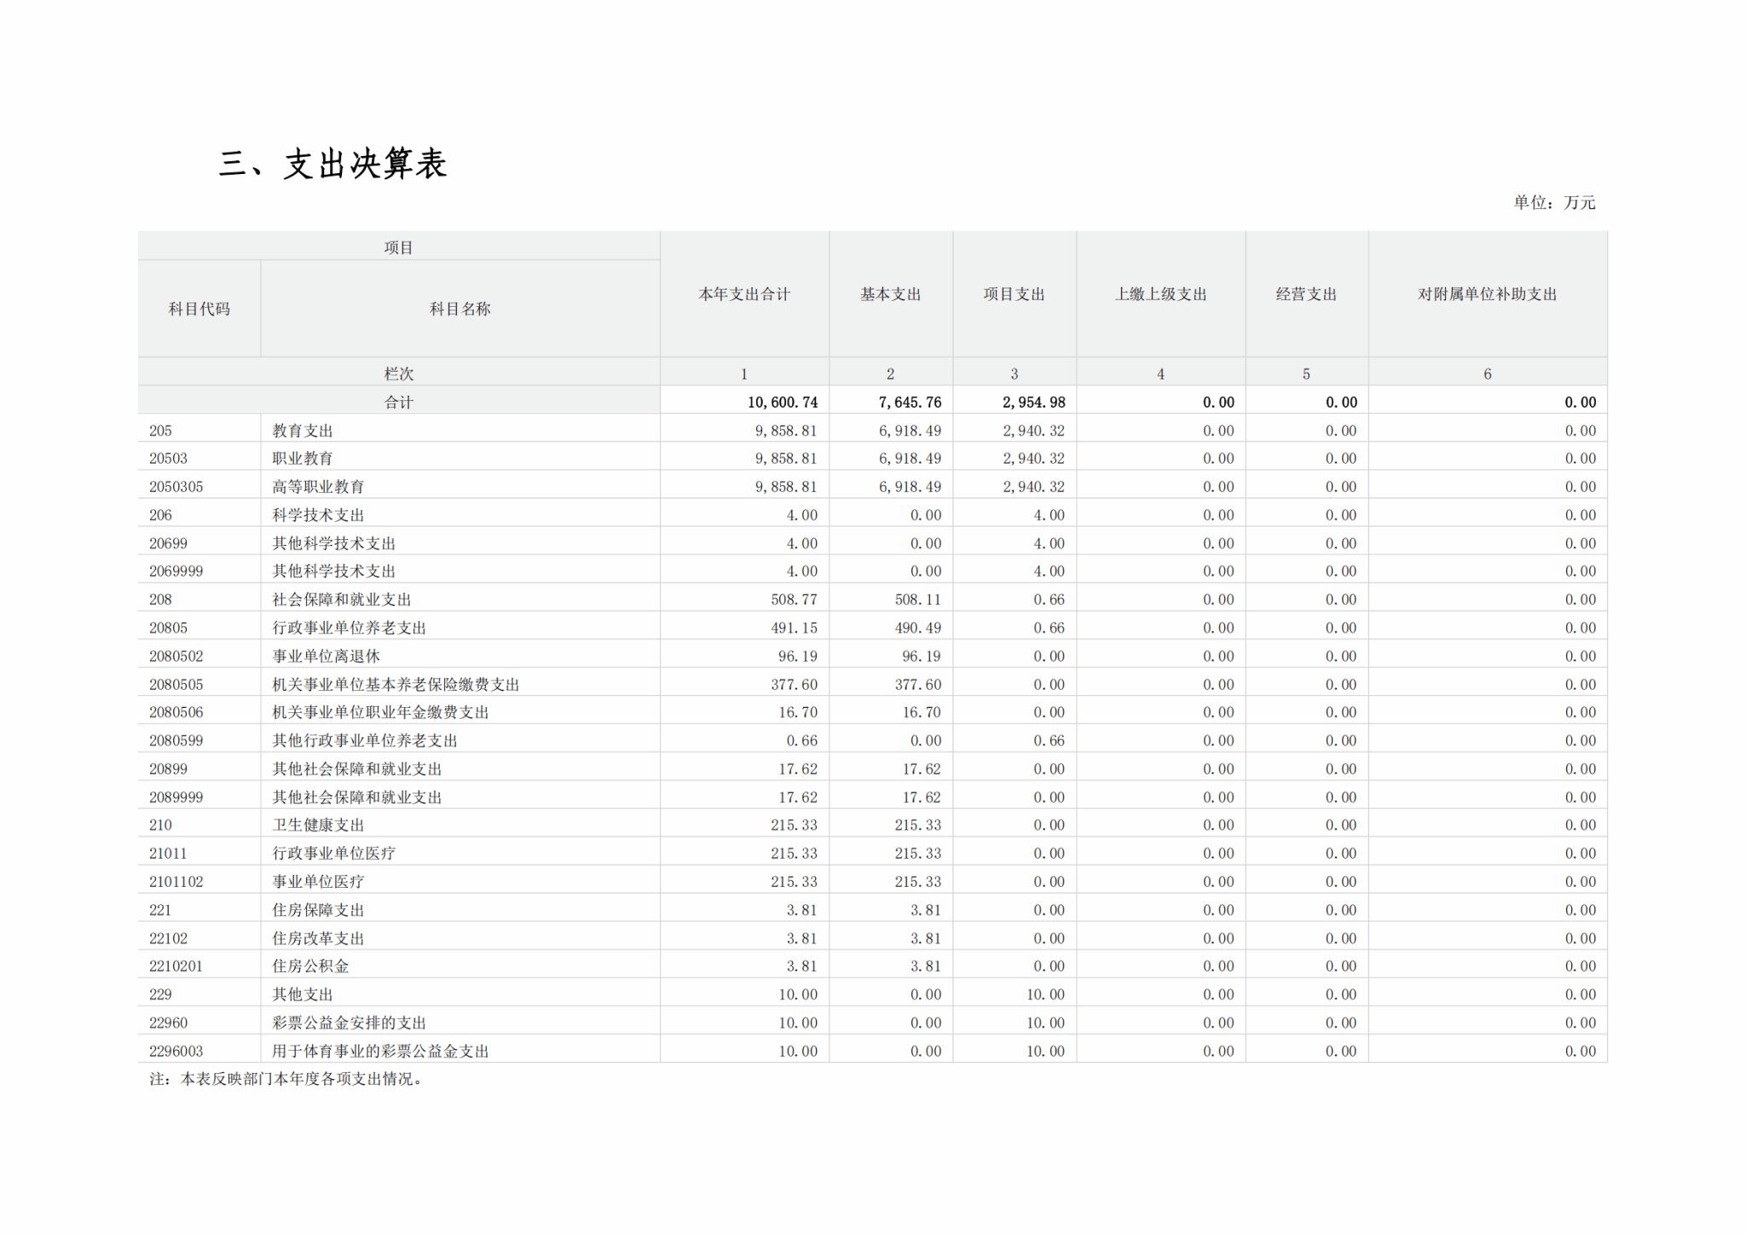This screenshot has height=1235, width=1746.
Task: Click the 行政事业单位医疗 row name
Action: (333, 853)
